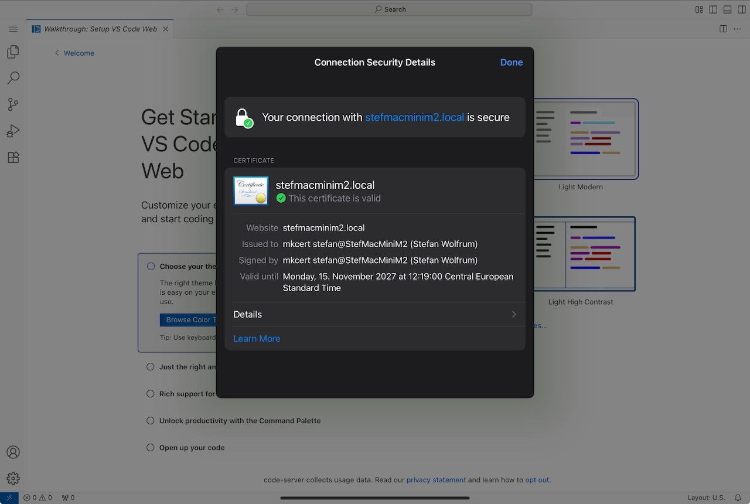Toggle the panel layout icon
The width and height of the screenshot is (750, 504).
(727, 9)
